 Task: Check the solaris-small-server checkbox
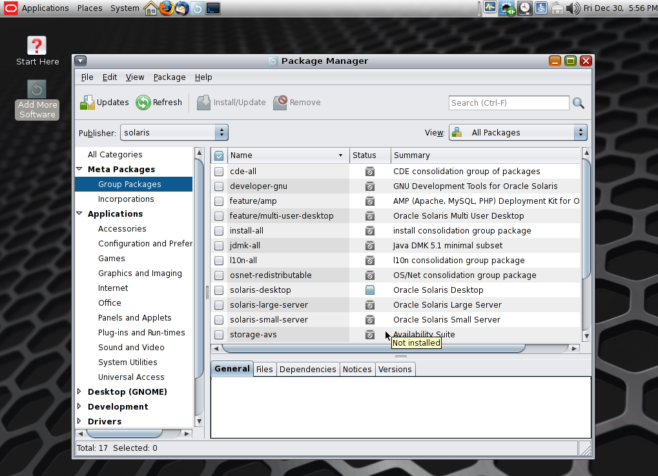coord(219,320)
